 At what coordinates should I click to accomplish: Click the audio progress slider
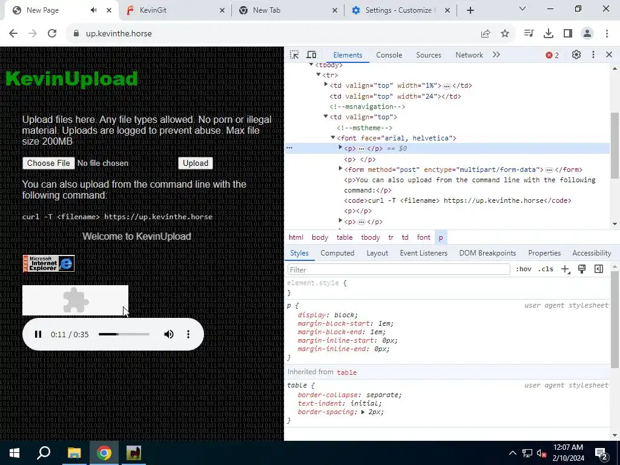124,334
